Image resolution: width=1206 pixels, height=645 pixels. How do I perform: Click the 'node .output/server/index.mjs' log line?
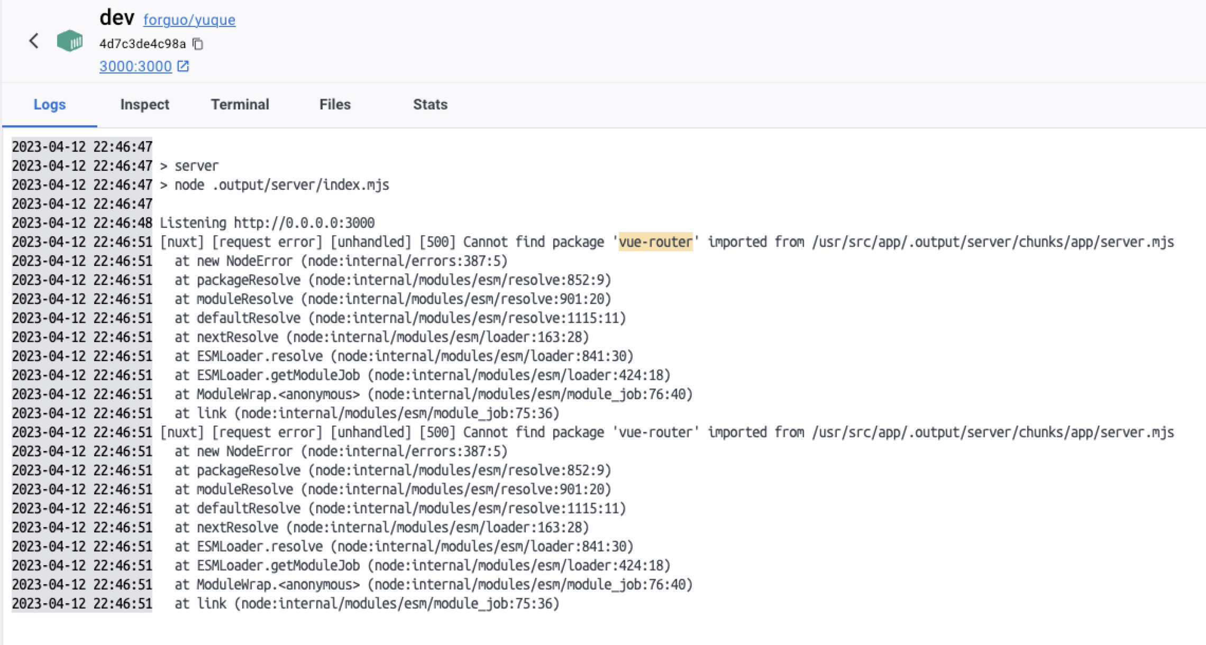tap(281, 185)
